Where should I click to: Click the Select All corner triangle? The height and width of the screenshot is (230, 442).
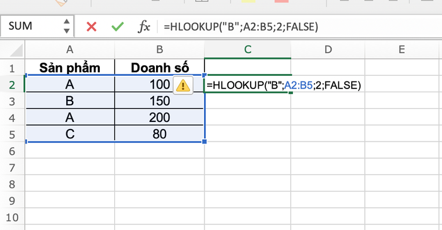point(16,50)
